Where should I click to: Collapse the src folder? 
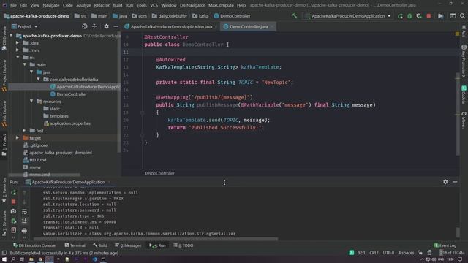click(18, 57)
